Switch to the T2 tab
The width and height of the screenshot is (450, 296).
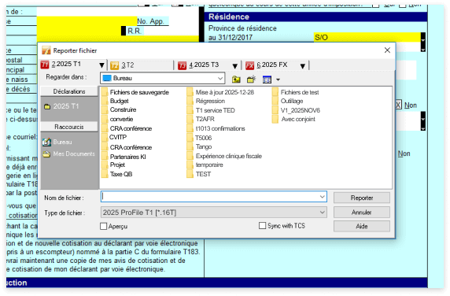click(142, 65)
